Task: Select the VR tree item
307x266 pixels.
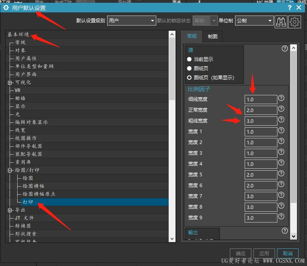Action: point(18,91)
